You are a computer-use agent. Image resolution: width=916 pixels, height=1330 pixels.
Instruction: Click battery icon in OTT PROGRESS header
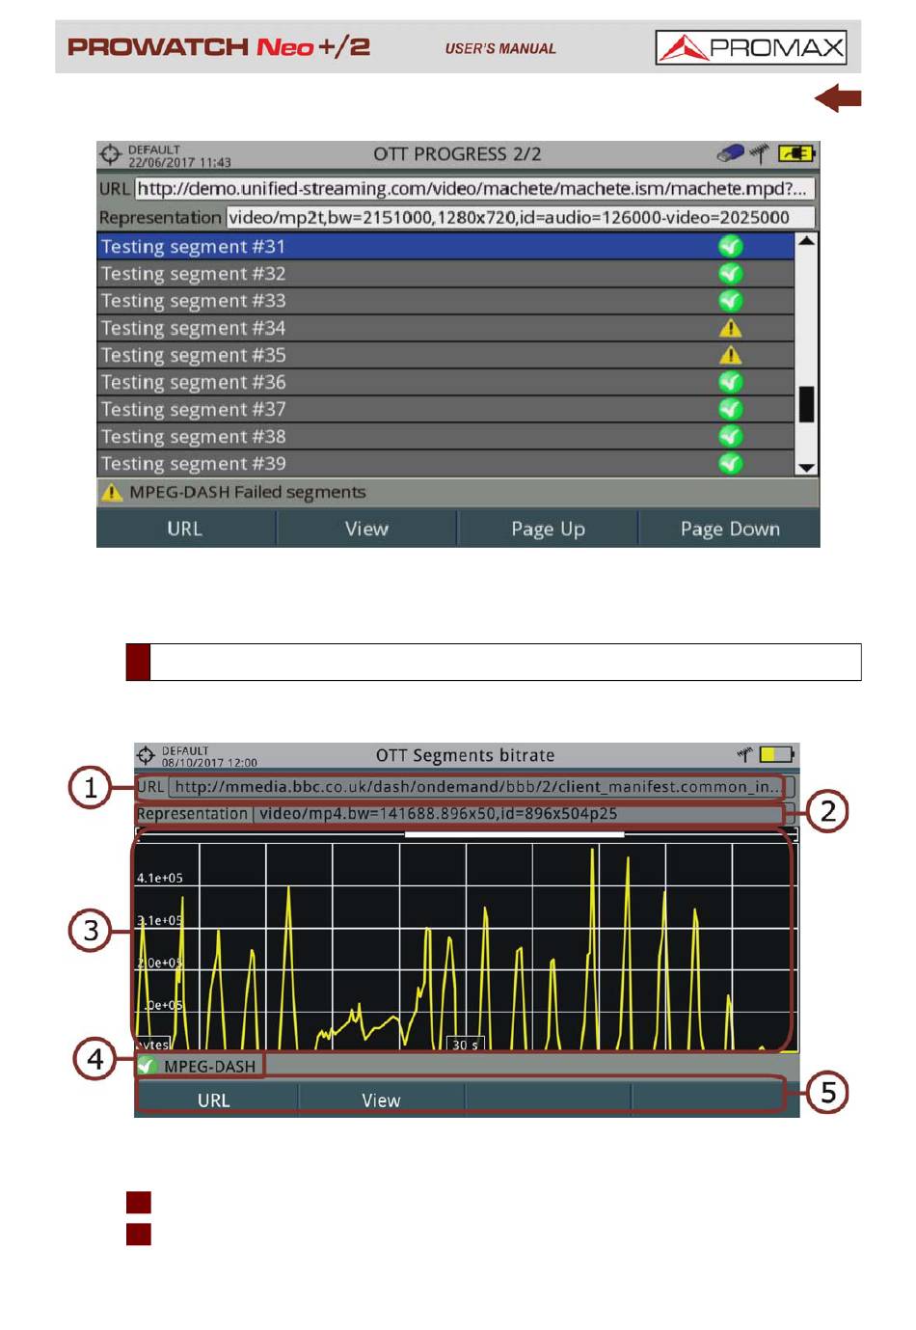click(x=796, y=153)
